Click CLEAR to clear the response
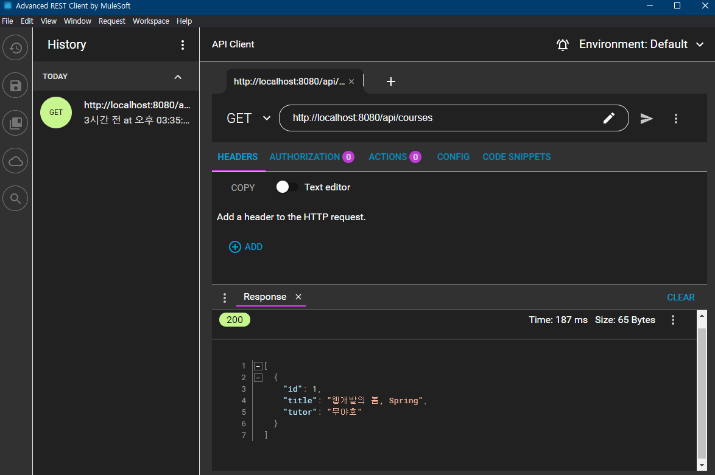This screenshot has width=715, height=475. coord(680,297)
